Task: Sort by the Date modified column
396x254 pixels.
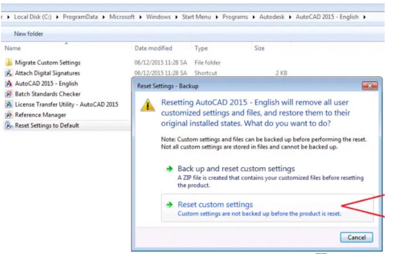Action: [153, 48]
